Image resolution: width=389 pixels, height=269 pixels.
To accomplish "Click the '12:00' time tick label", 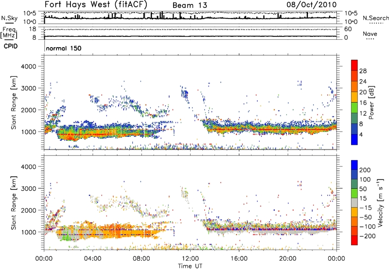I will click(x=190, y=259).
